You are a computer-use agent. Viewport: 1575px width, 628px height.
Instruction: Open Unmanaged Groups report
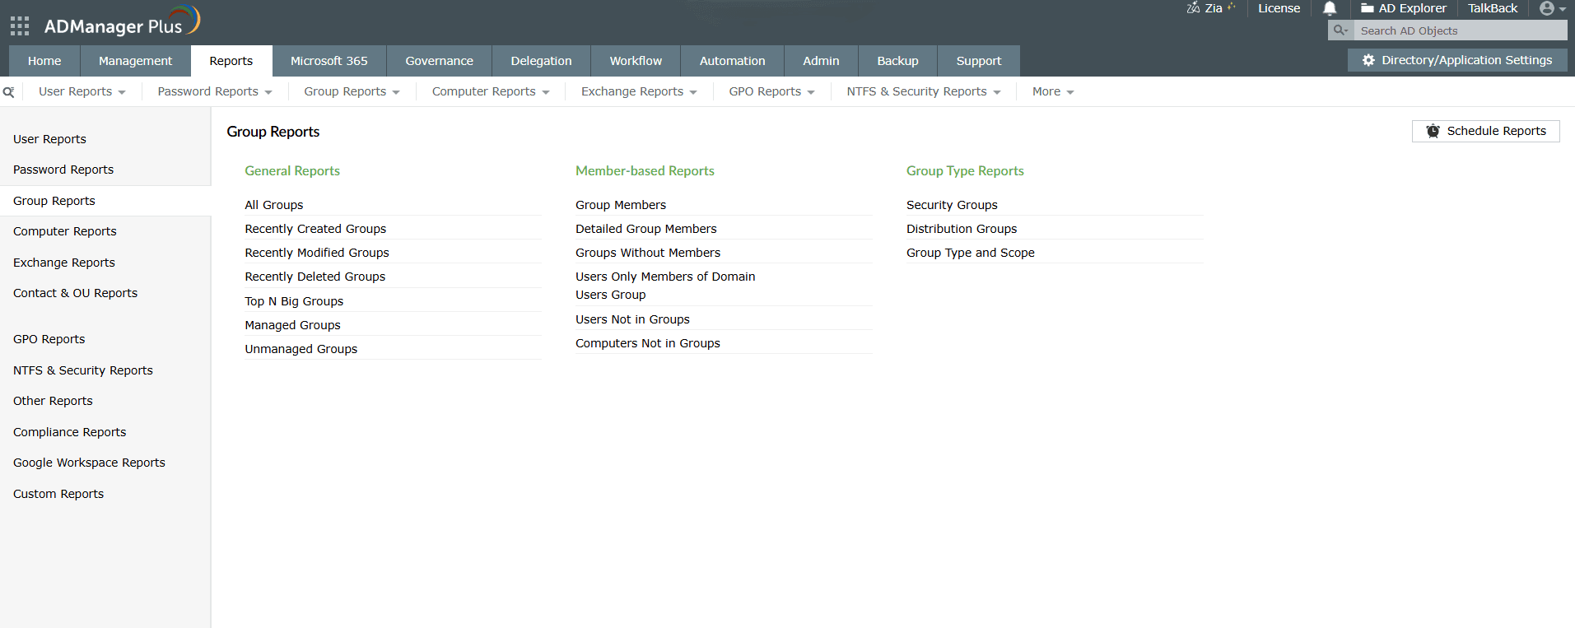[x=301, y=349]
